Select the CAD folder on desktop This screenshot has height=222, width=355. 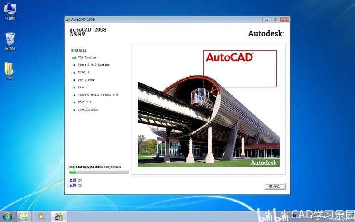click(x=9, y=71)
